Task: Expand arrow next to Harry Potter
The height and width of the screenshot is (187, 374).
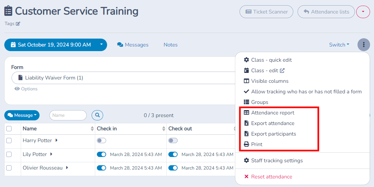Action: click(56, 140)
